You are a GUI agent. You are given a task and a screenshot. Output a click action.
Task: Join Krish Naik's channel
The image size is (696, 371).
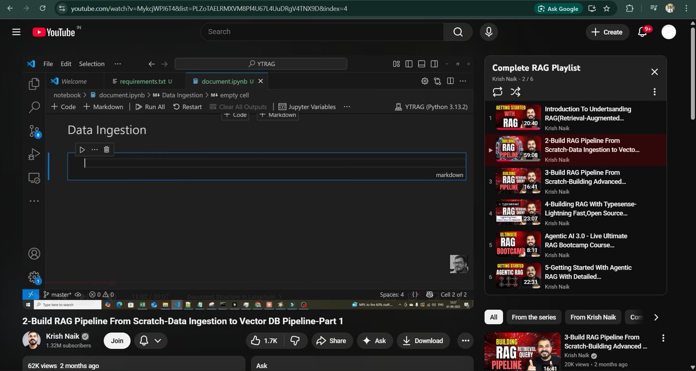117,340
